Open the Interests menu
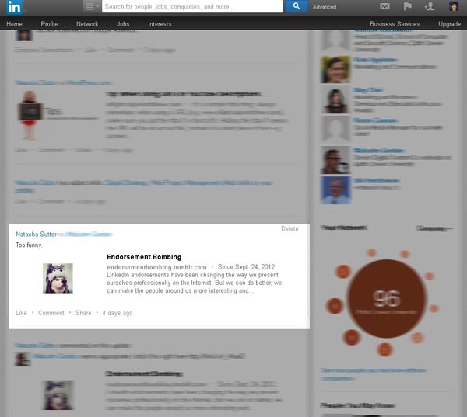467x417 pixels. coord(160,24)
